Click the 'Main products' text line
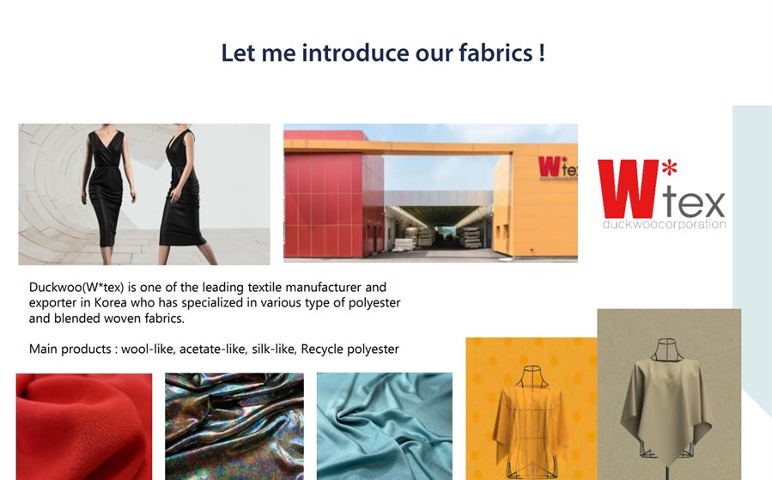The width and height of the screenshot is (772, 480). coord(214,349)
